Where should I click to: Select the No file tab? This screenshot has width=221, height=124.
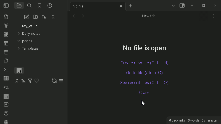(98, 6)
